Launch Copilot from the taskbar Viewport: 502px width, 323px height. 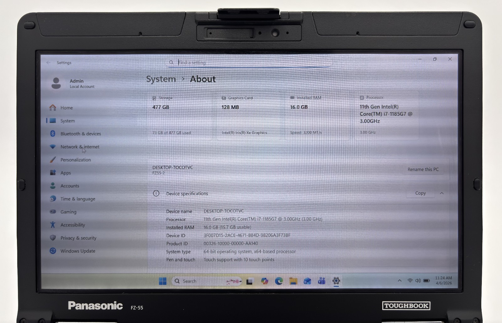[x=264, y=281]
